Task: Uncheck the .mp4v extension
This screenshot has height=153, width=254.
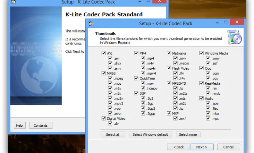Action: (x=143, y=68)
